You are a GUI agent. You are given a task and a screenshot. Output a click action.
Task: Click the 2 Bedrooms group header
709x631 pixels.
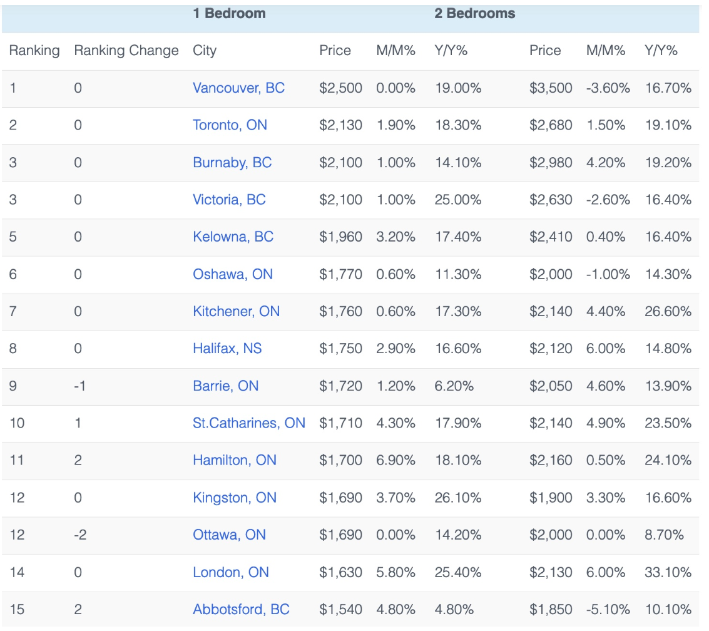pos(475,14)
